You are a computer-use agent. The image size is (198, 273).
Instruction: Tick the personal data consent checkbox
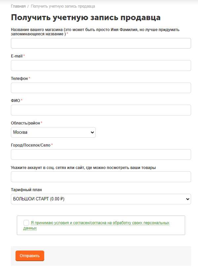tap(26, 223)
